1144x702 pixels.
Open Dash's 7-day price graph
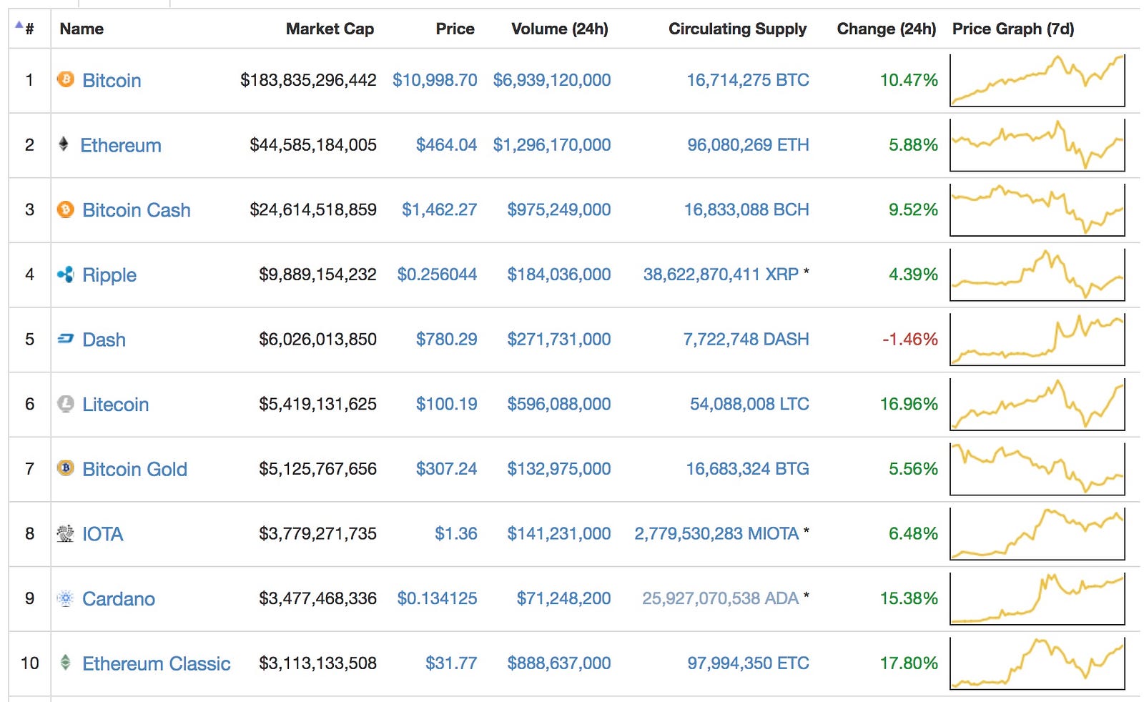pos(1037,340)
